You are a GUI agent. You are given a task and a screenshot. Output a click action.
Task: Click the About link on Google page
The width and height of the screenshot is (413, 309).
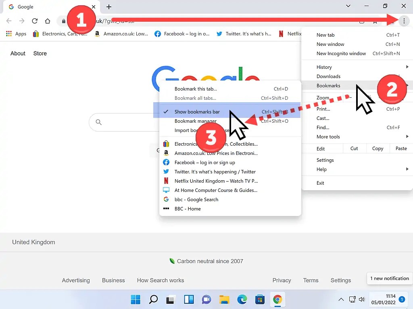[18, 54]
